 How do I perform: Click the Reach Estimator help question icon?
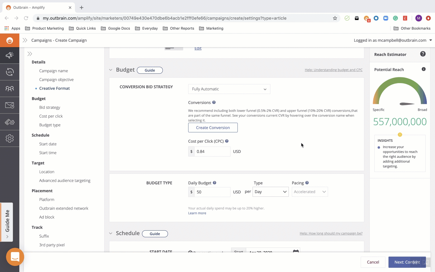(423, 54)
